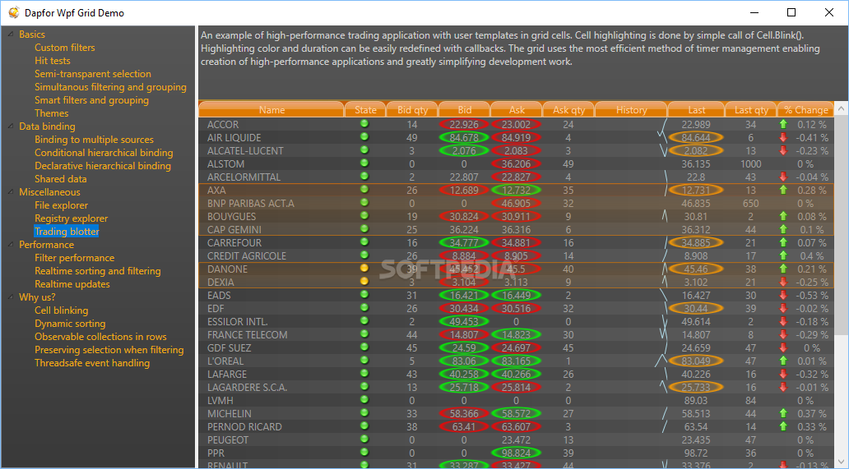
Task: Click the Last column header
Action: pos(696,110)
